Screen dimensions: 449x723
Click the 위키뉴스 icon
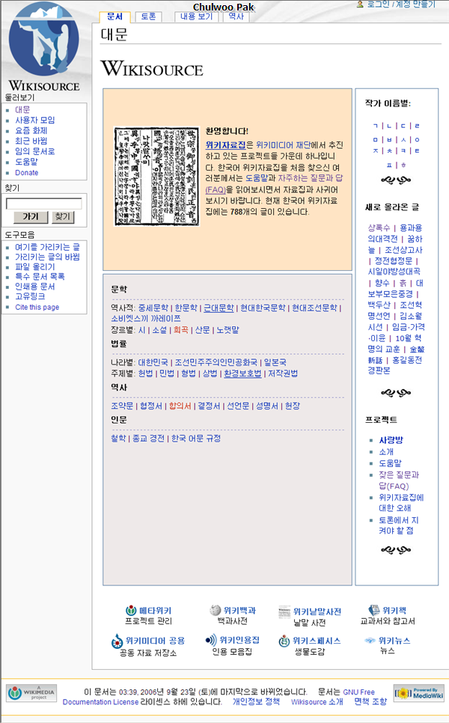(x=370, y=641)
